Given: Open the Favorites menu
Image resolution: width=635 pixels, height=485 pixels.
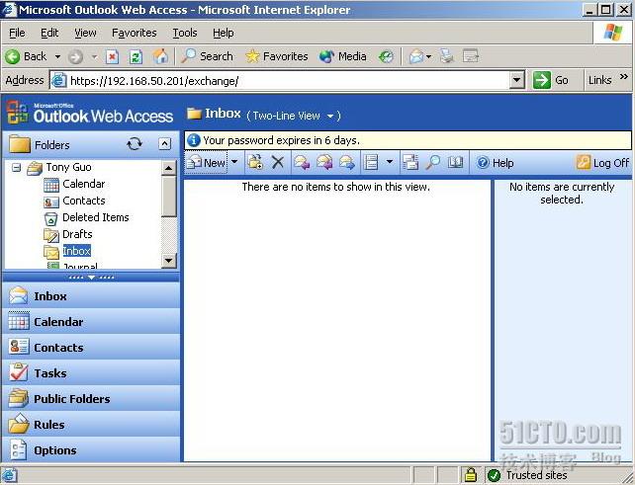Looking at the screenshot, I should point(135,33).
